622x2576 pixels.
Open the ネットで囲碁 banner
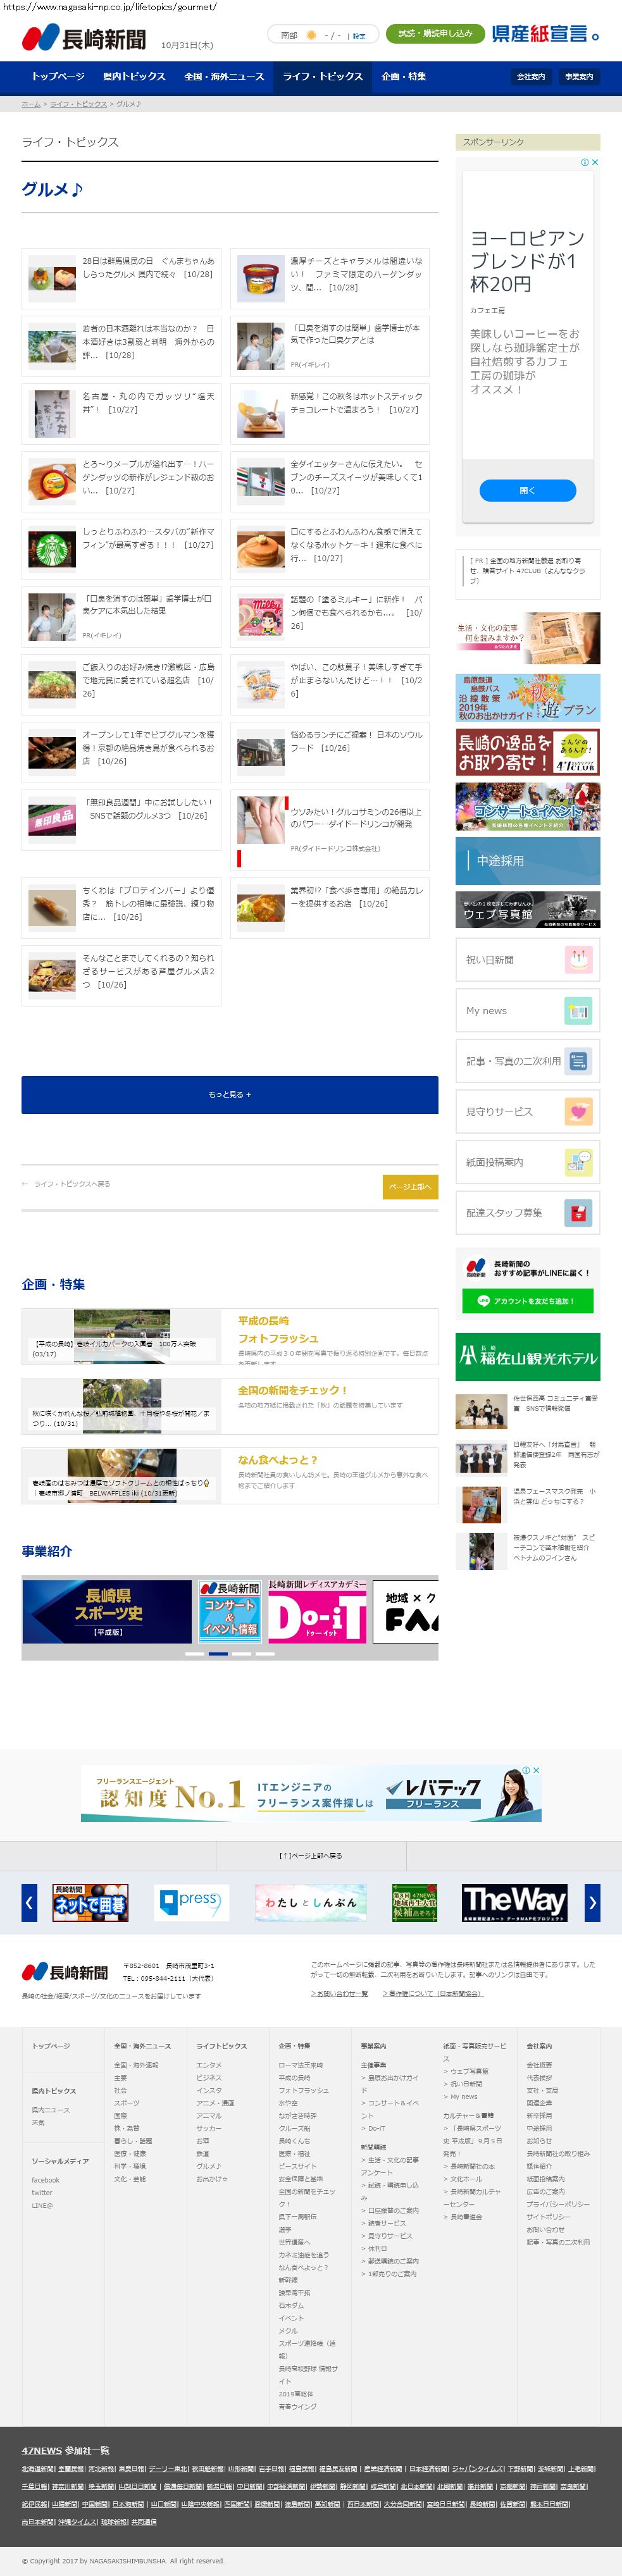(90, 1902)
